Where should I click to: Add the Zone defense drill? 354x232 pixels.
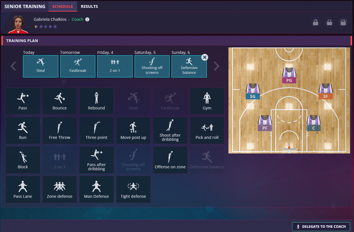click(59, 189)
